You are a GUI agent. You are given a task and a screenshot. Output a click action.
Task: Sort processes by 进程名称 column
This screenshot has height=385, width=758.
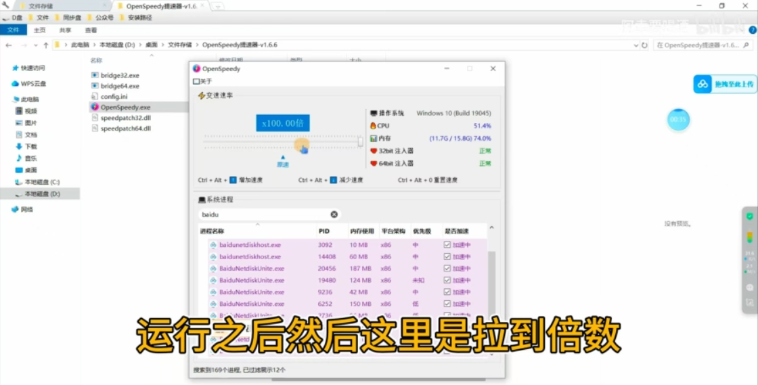click(x=213, y=231)
